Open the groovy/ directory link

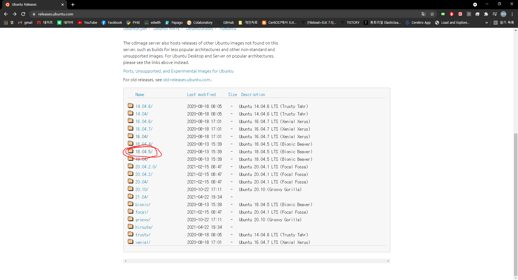tap(143, 220)
